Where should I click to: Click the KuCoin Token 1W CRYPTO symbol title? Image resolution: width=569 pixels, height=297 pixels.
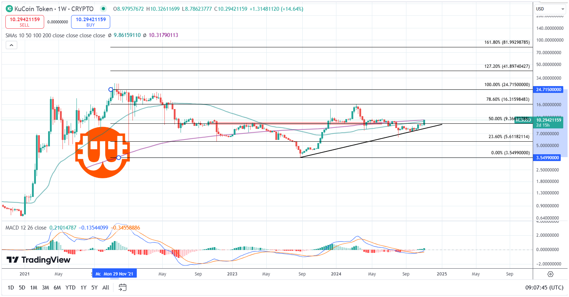click(x=54, y=9)
